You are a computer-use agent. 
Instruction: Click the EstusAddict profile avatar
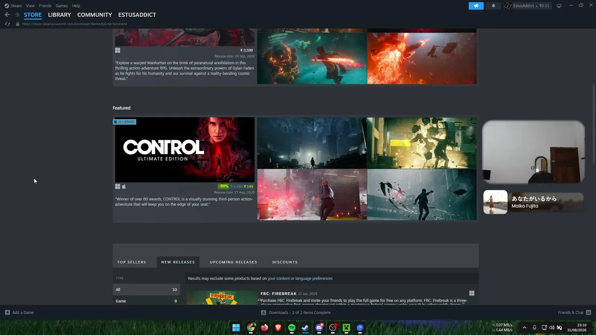coord(508,6)
